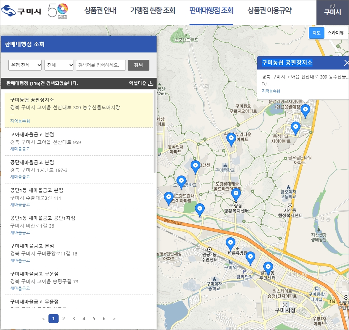Screen dimensions: 349x330
Task: Select 구미새마을금고 구운점 list entry
Action: coord(79,281)
